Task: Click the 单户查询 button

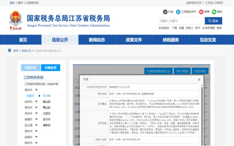Action: [182, 71]
